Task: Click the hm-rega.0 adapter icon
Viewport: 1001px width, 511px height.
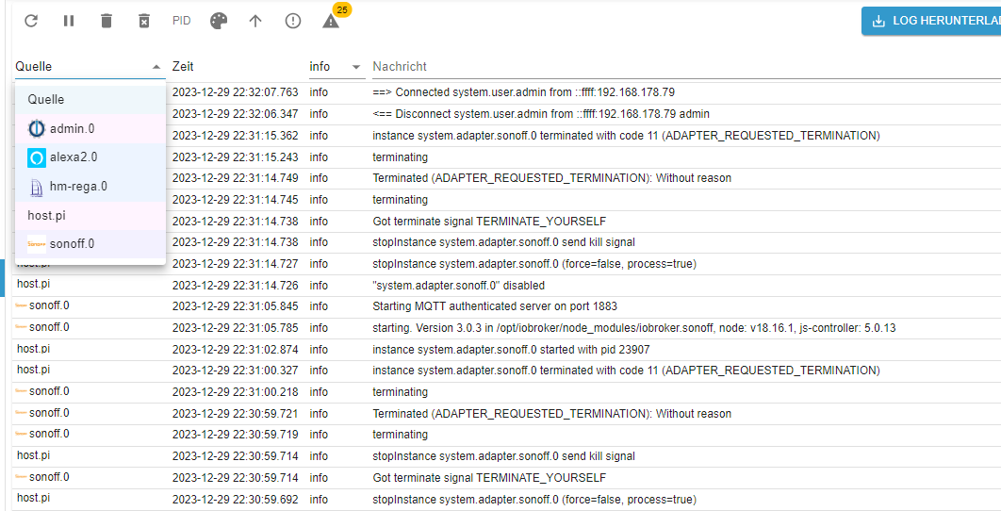Action: (37, 188)
